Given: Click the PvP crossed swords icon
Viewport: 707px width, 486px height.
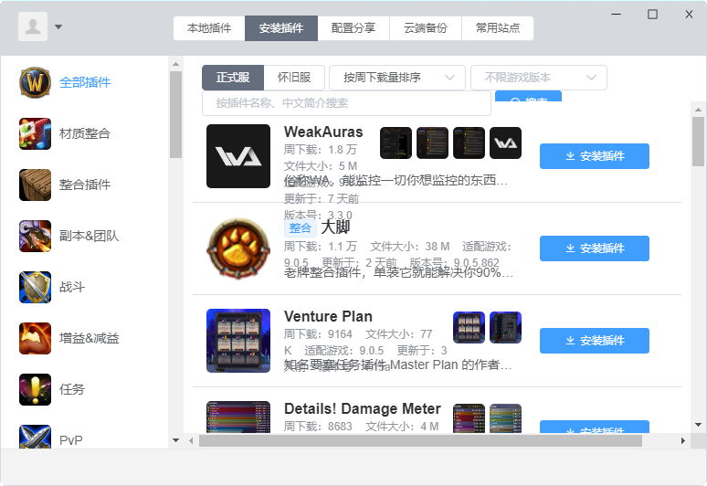Looking at the screenshot, I should coord(35,437).
